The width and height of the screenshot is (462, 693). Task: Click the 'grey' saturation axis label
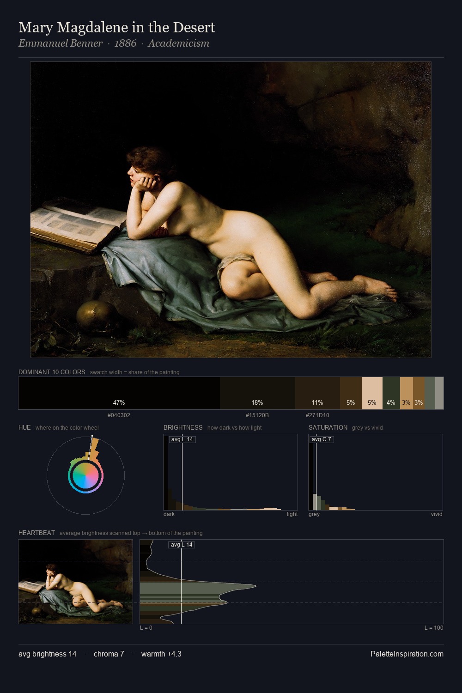[314, 514]
